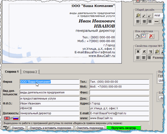This screenshot has height=134, width=167.
Task: Add horizontal line button in Общий дизайн
Action: pos(156,21)
